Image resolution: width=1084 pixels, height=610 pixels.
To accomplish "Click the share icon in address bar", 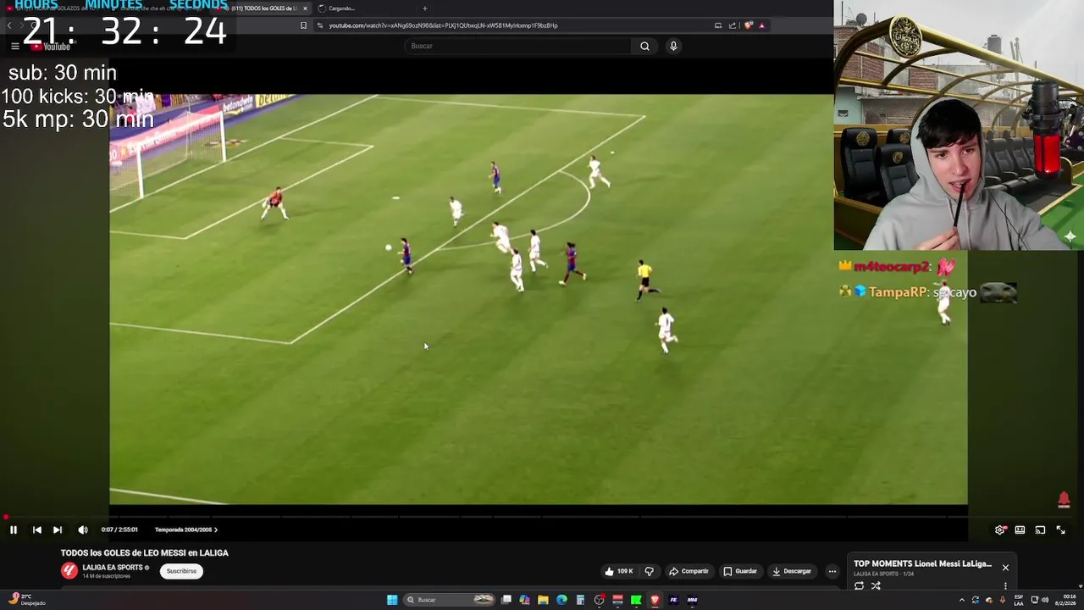I will tap(733, 25).
